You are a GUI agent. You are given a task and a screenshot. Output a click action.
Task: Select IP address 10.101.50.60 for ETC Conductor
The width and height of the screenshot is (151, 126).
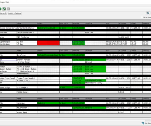124,37
